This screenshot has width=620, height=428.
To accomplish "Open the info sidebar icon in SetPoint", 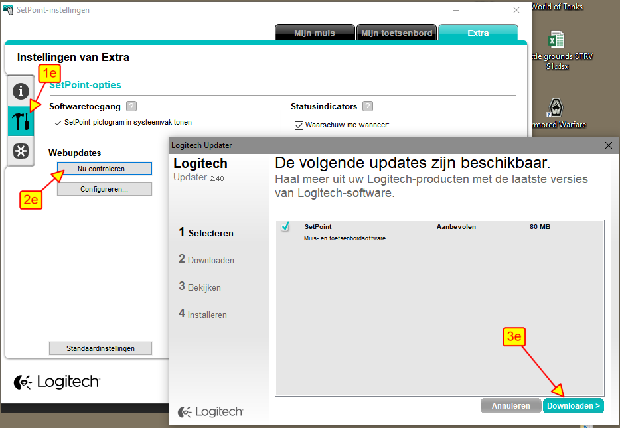I will pos(21,91).
